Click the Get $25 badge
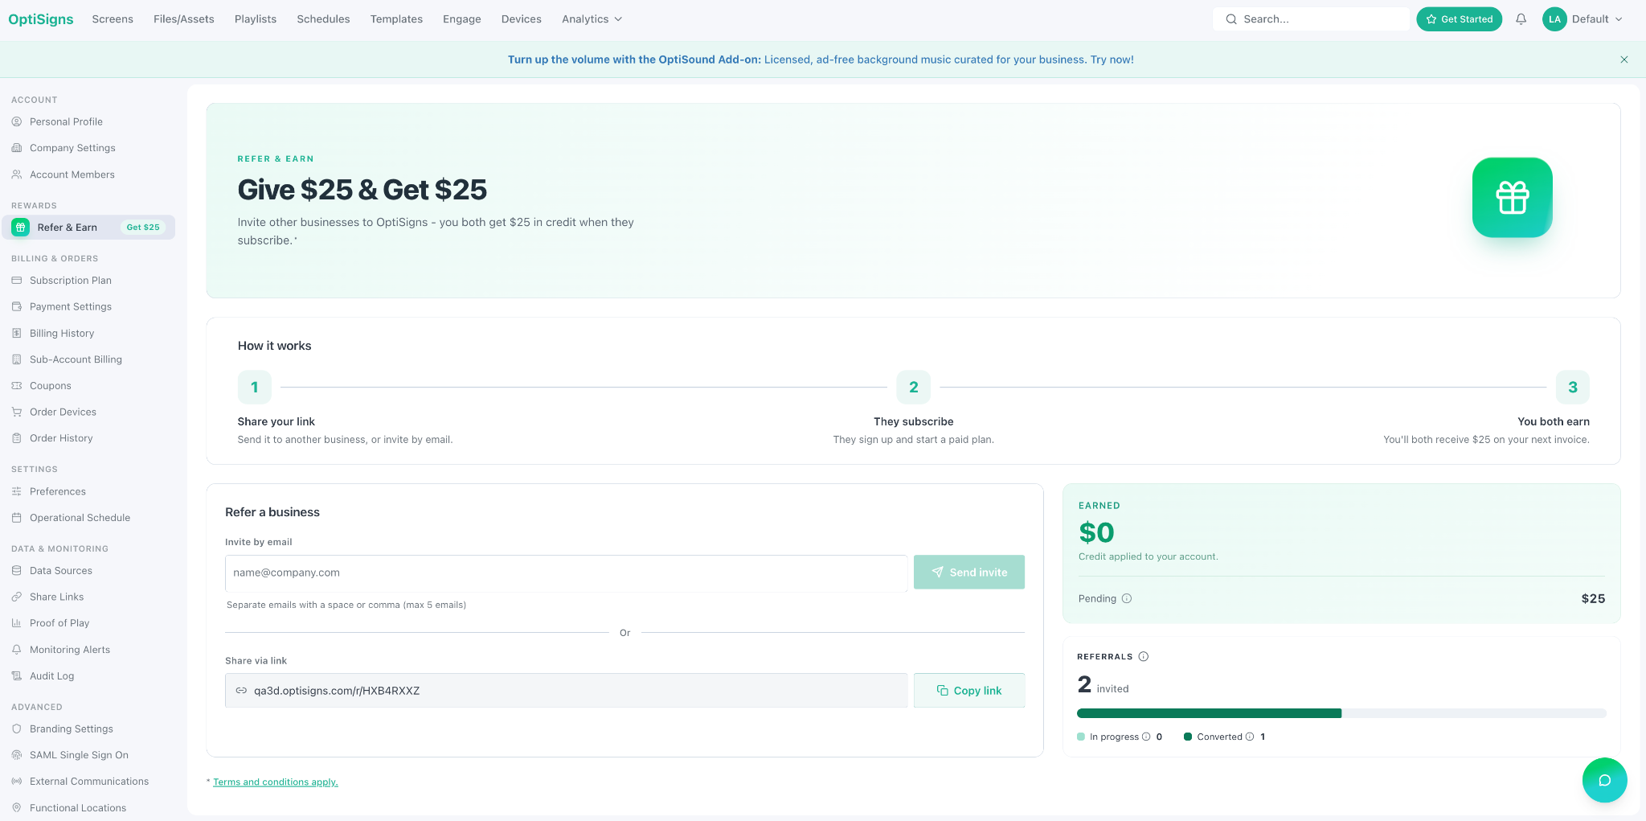This screenshot has height=821, width=1646. (143, 228)
